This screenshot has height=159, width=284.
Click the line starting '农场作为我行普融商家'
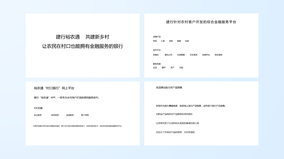[191, 106]
